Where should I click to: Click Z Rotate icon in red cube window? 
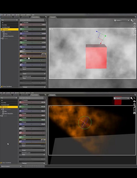pyautogui.click(x=21, y=47)
